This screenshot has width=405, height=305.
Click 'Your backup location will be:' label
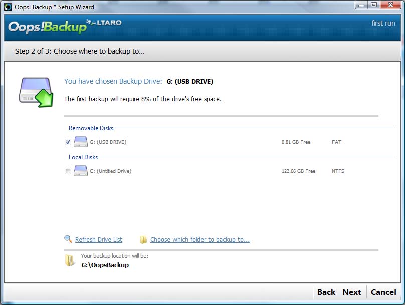115,256
